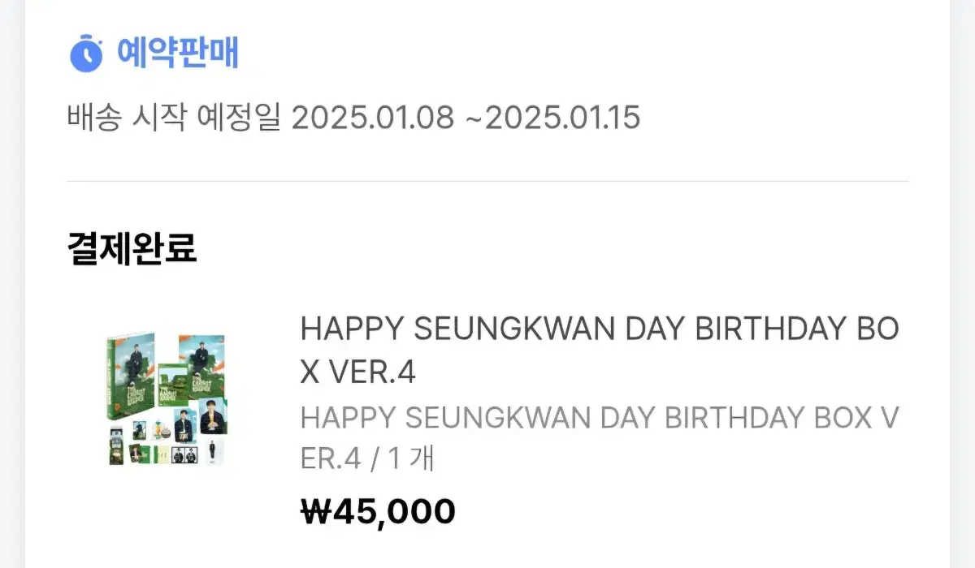Viewport: 975px width, 568px height.
Task: Select the 배송 시작 예정일 text
Action: point(173,118)
